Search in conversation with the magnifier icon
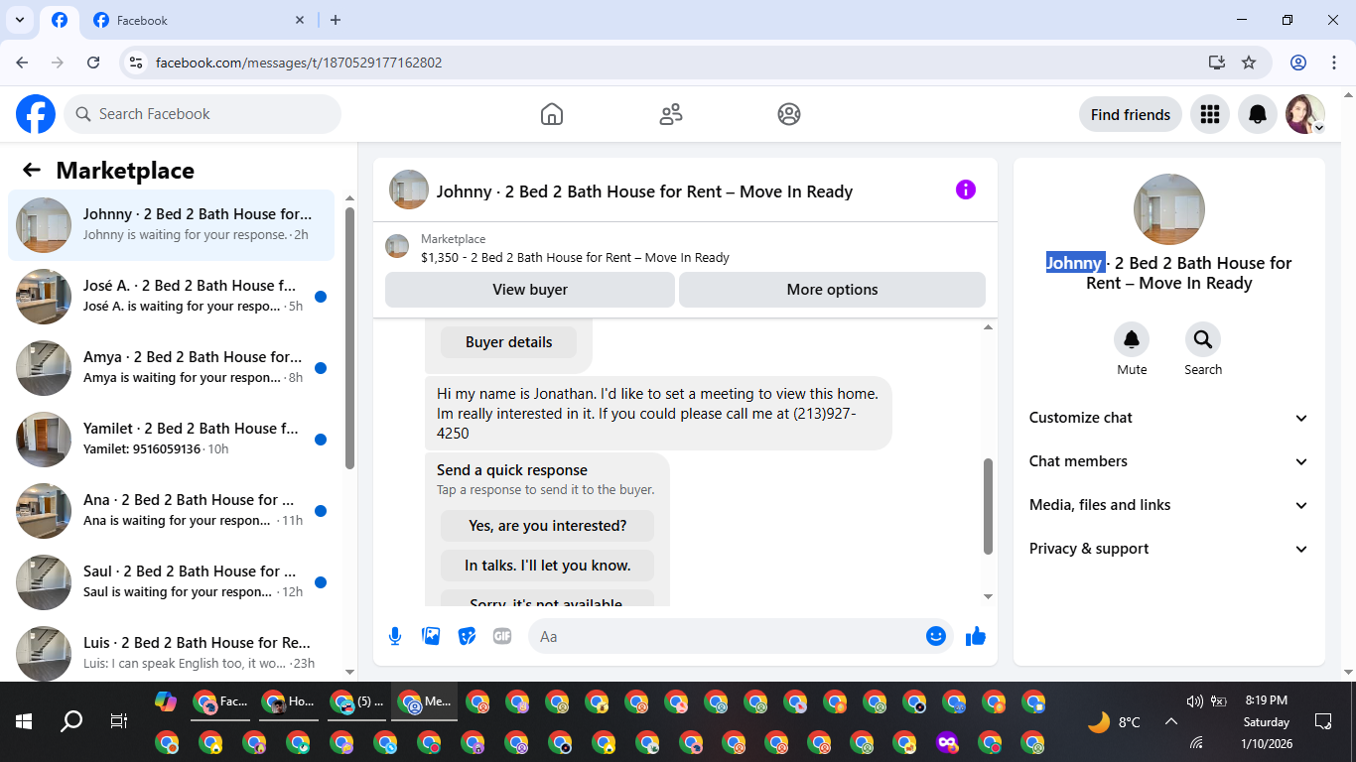1356x762 pixels. click(1203, 340)
